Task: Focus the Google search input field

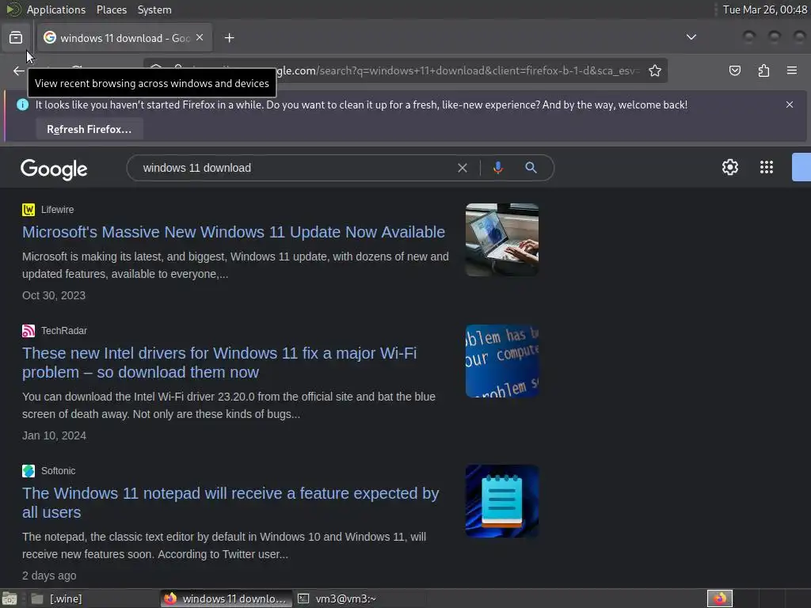Action: point(295,168)
